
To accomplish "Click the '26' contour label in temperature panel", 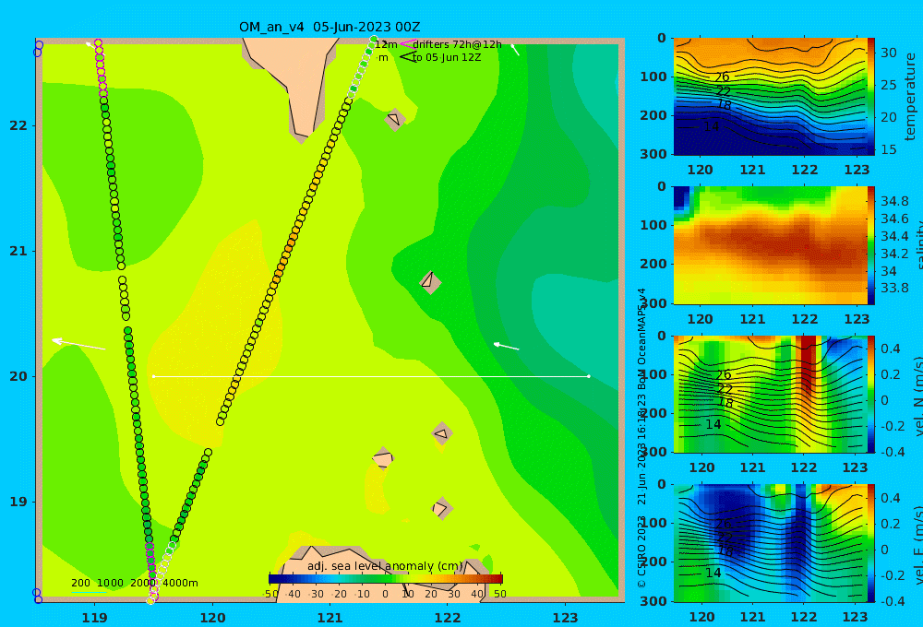I will coord(723,77).
